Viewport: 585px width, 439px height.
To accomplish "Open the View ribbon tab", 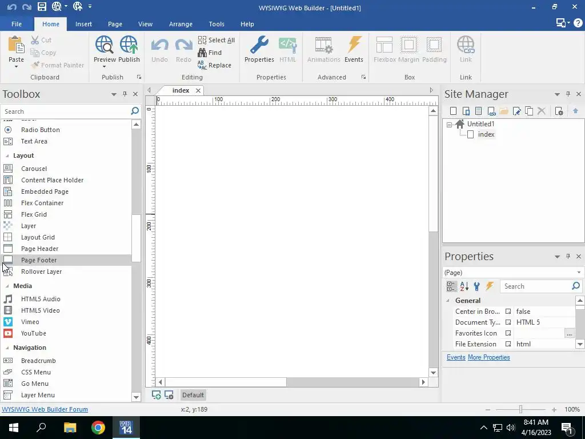I will pyautogui.click(x=145, y=24).
